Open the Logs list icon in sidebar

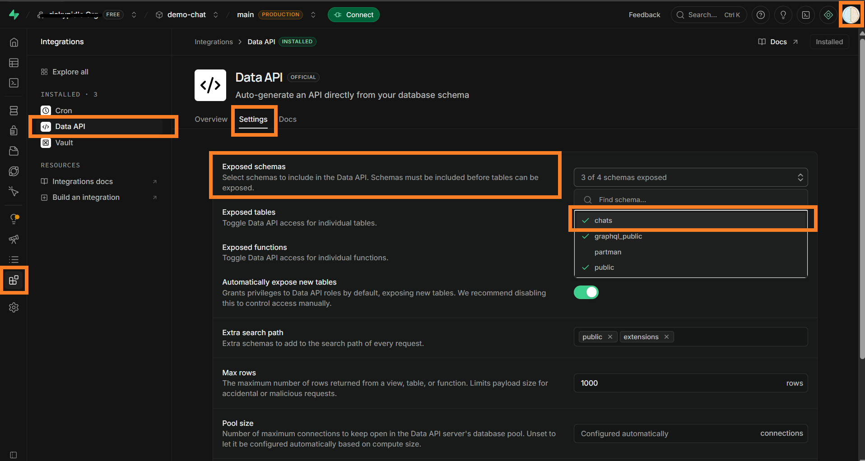14,259
